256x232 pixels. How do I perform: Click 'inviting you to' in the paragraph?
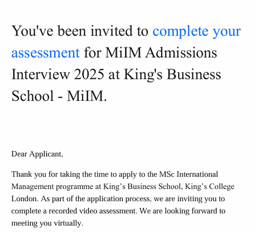tap(201, 199)
